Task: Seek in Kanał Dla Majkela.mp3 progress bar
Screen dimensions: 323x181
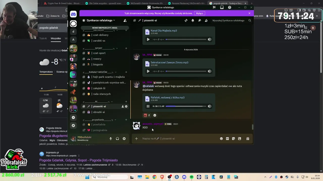Action: pos(186,39)
